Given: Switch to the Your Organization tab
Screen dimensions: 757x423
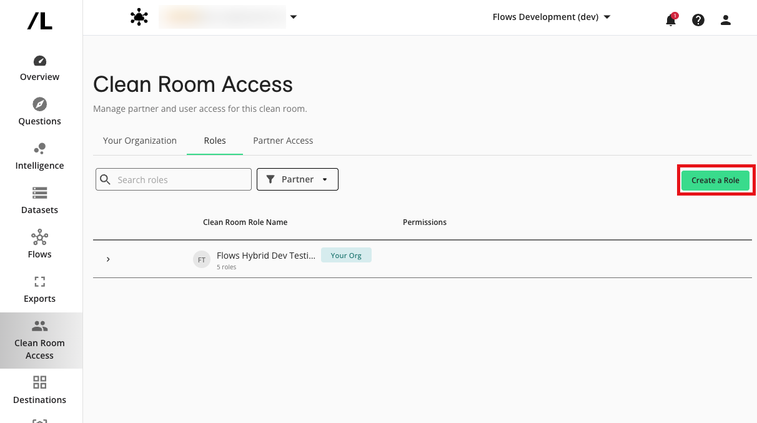Looking at the screenshot, I should point(140,141).
